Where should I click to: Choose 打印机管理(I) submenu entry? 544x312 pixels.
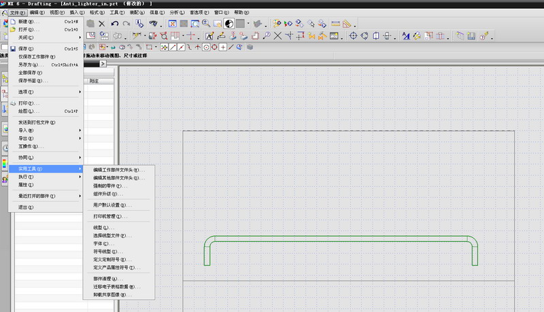(118, 216)
